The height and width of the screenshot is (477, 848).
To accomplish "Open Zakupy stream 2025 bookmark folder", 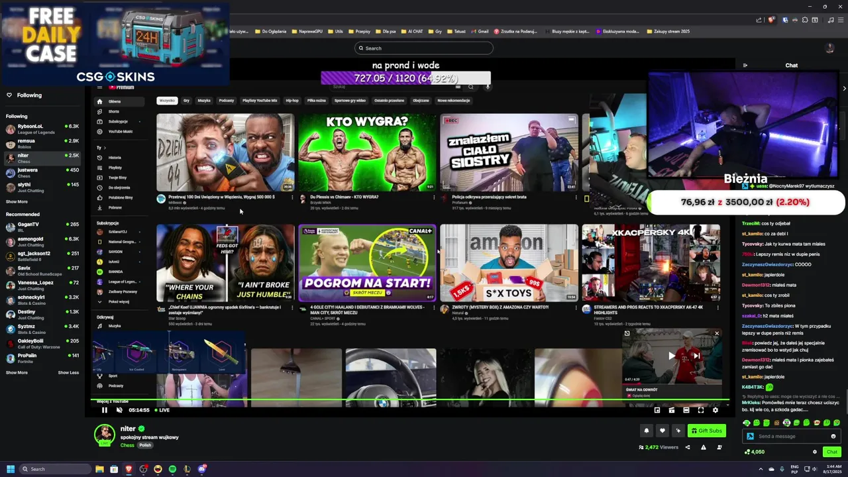I will pyautogui.click(x=668, y=31).
